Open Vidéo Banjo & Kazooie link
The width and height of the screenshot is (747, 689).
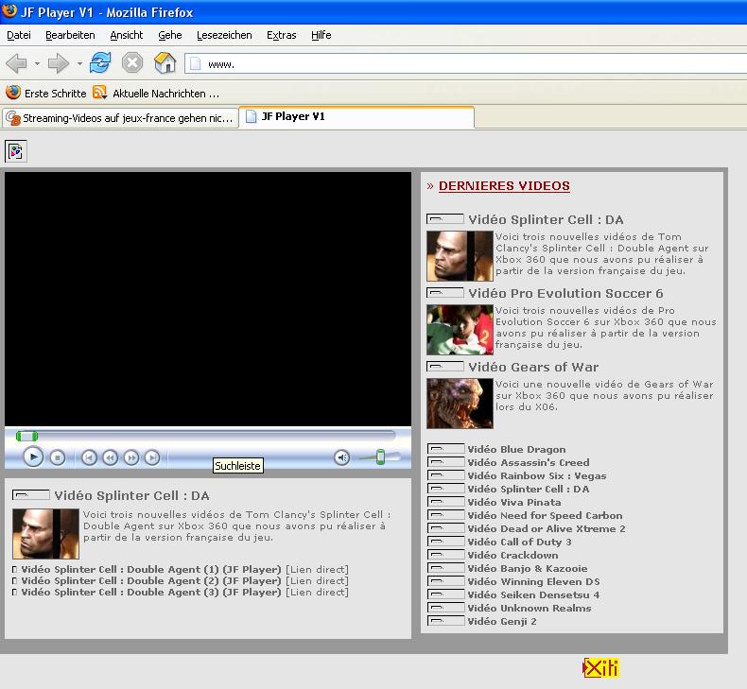[527, 568]
